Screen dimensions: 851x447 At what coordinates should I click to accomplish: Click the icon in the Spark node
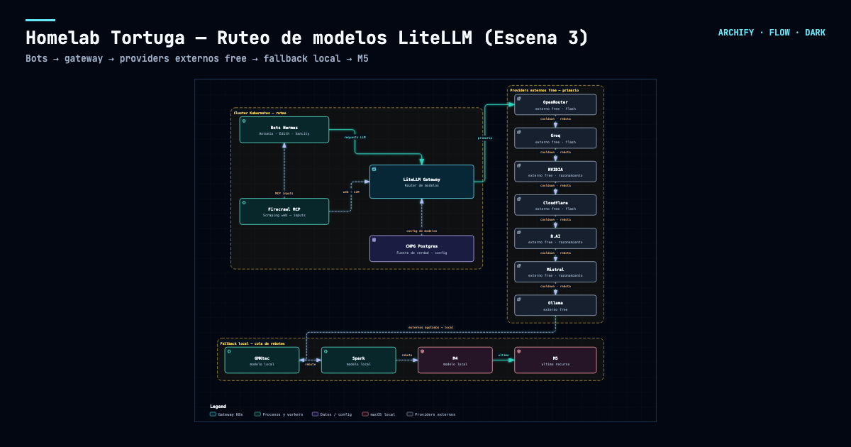(326, 351)
